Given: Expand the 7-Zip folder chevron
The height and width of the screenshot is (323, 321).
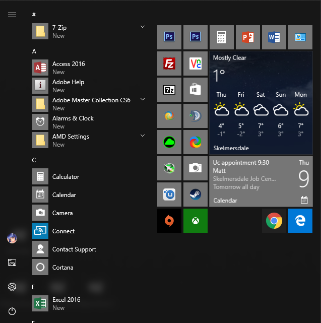Looking at the screenshot, I should pyautogui.click(x=143, y=27).
